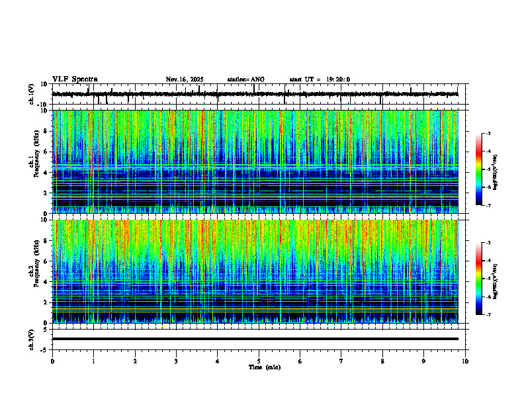Click the 'station=ANG' label
Screen dimensions: 524x405
tap(246, 79)
